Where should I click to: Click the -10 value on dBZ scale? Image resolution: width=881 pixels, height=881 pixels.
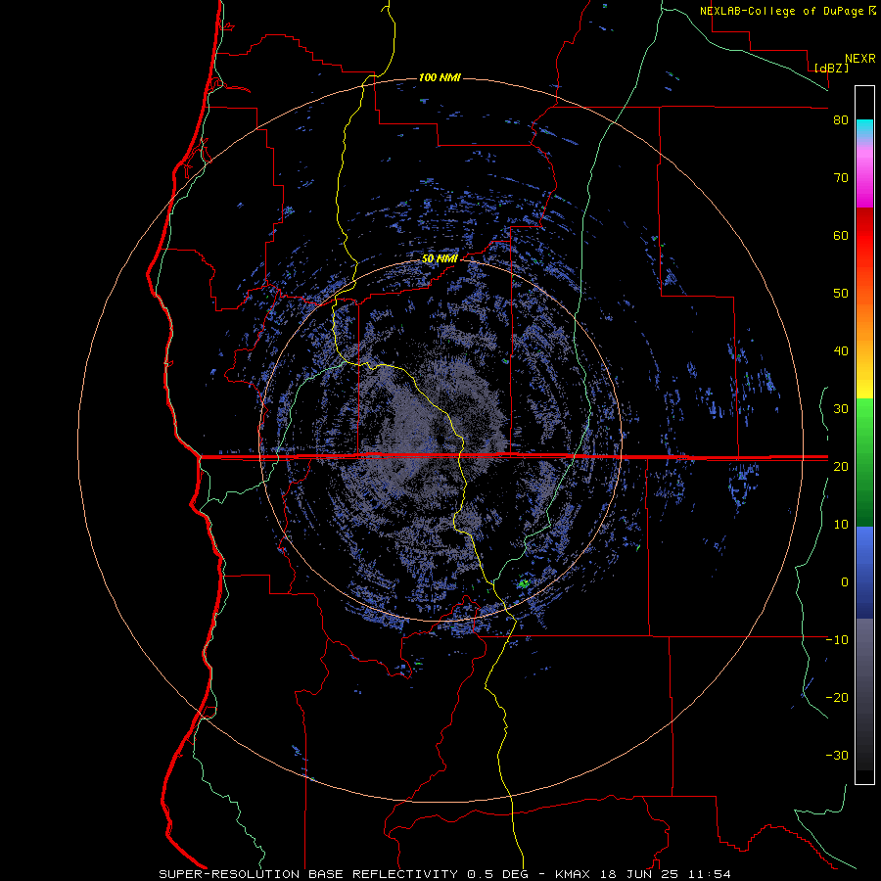pyautogui.click(x=837, y=639)
